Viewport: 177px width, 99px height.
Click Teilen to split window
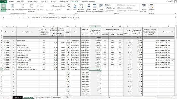click(x=108, y=5)
